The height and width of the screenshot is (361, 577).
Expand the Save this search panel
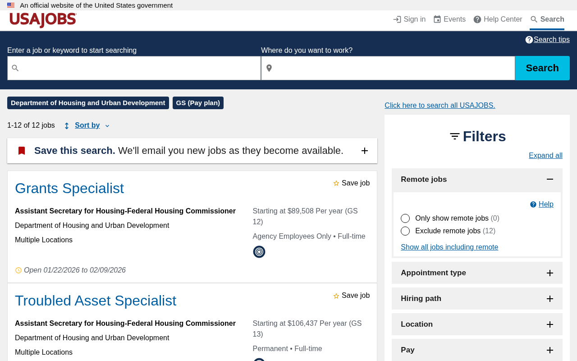(x=365, y=151)
